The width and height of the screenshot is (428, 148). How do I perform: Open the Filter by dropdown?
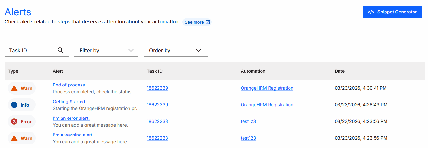pos(106,50)
